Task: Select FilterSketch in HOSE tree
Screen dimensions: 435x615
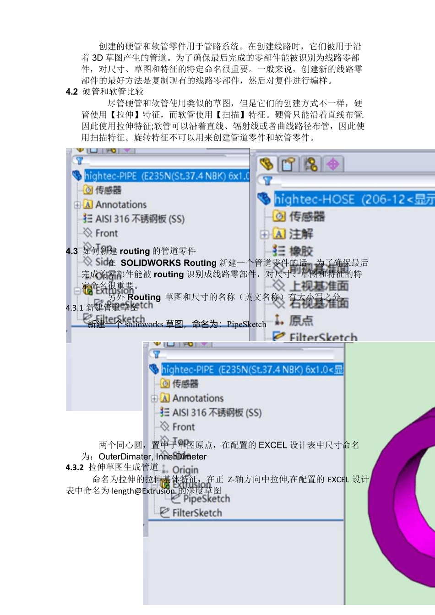Action: point(323,336)
